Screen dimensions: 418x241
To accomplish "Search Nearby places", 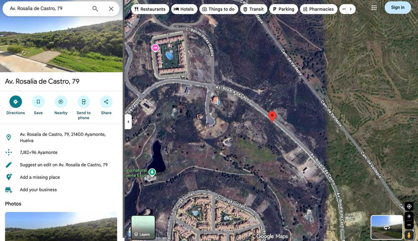I will point(61,105).
